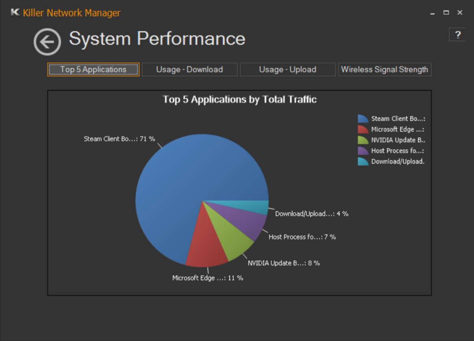Click 'Download/Upload.' legend text
Screen dimensions: 474x341
pyautogui.click(x=398, y=162)
